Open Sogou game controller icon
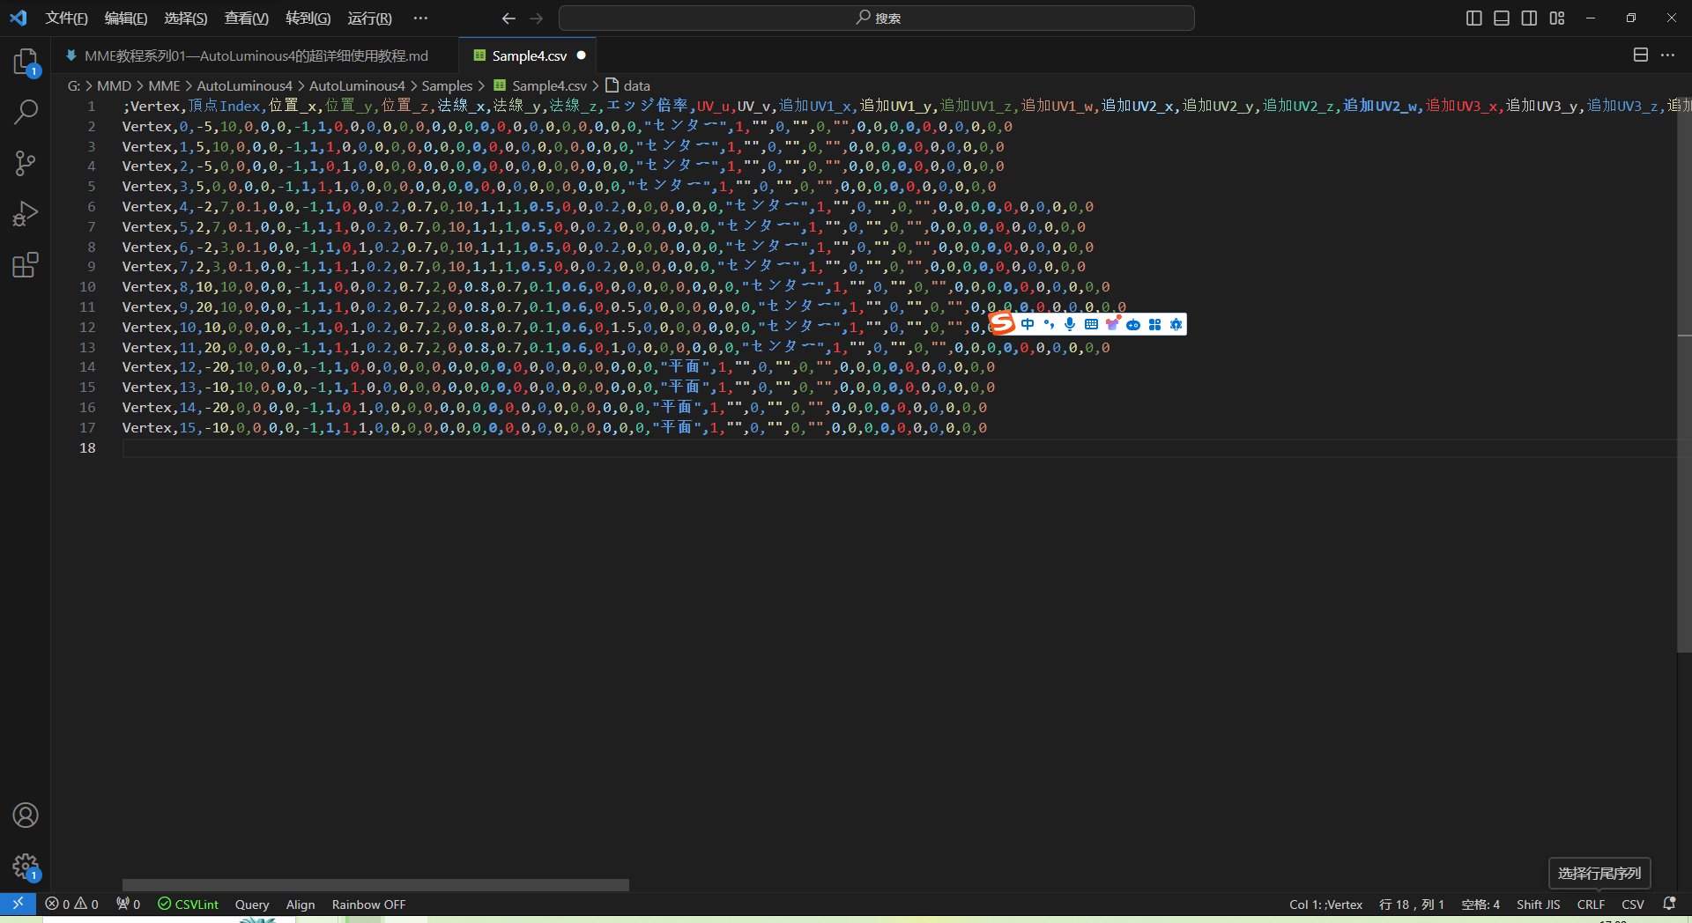1692x923 pixels. coord(1133,324)
